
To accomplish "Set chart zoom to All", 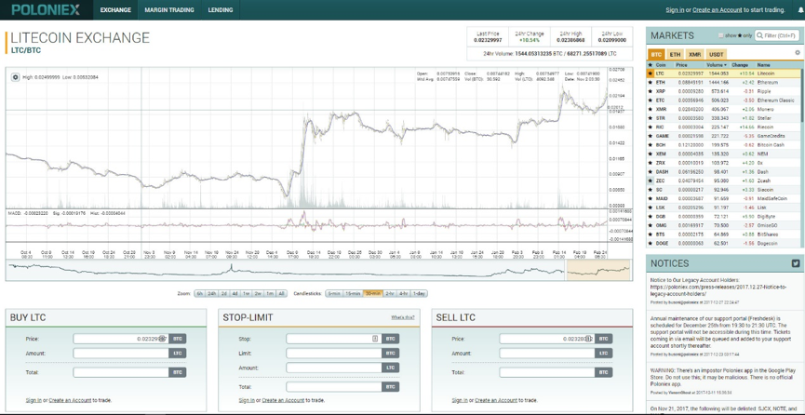I will tap(281, 294).
